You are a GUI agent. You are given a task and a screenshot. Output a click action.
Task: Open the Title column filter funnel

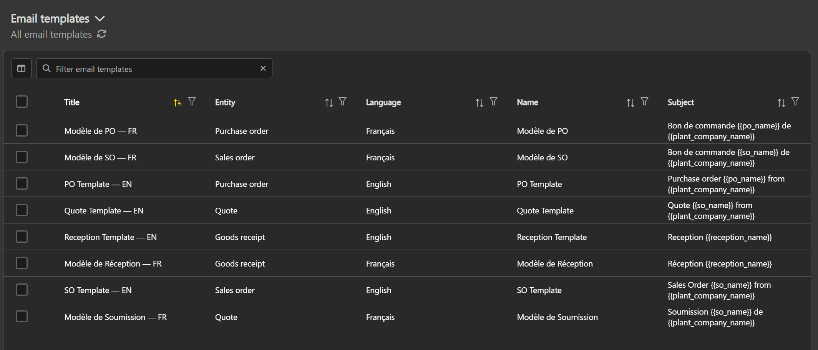[x=192, y=102]
